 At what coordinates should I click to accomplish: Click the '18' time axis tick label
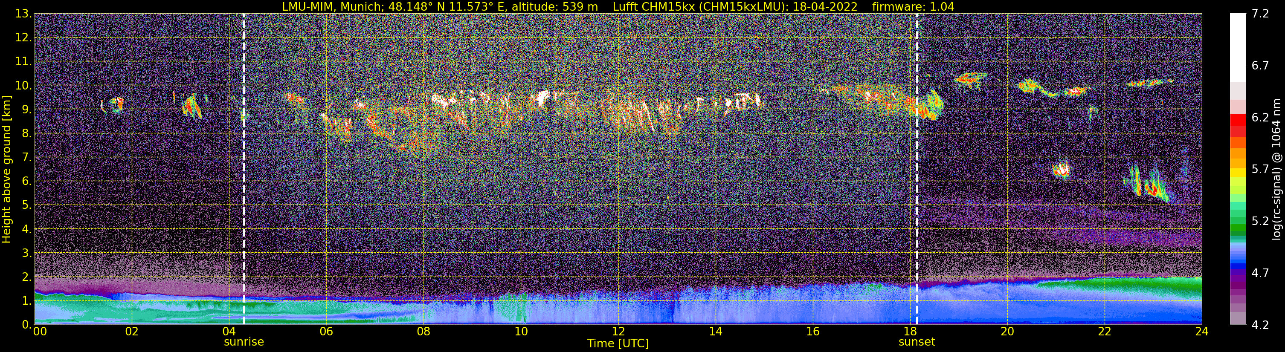pos(910,332)
